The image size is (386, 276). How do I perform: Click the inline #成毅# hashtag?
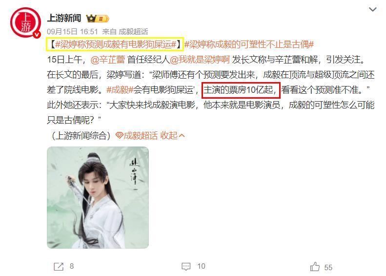[120, 90]
